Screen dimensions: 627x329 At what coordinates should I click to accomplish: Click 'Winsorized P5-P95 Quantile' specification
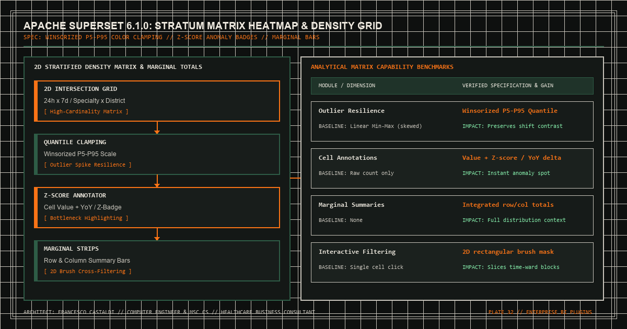tap(510, 111)
